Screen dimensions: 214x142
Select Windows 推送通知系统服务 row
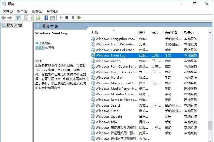tap(145, 127)
